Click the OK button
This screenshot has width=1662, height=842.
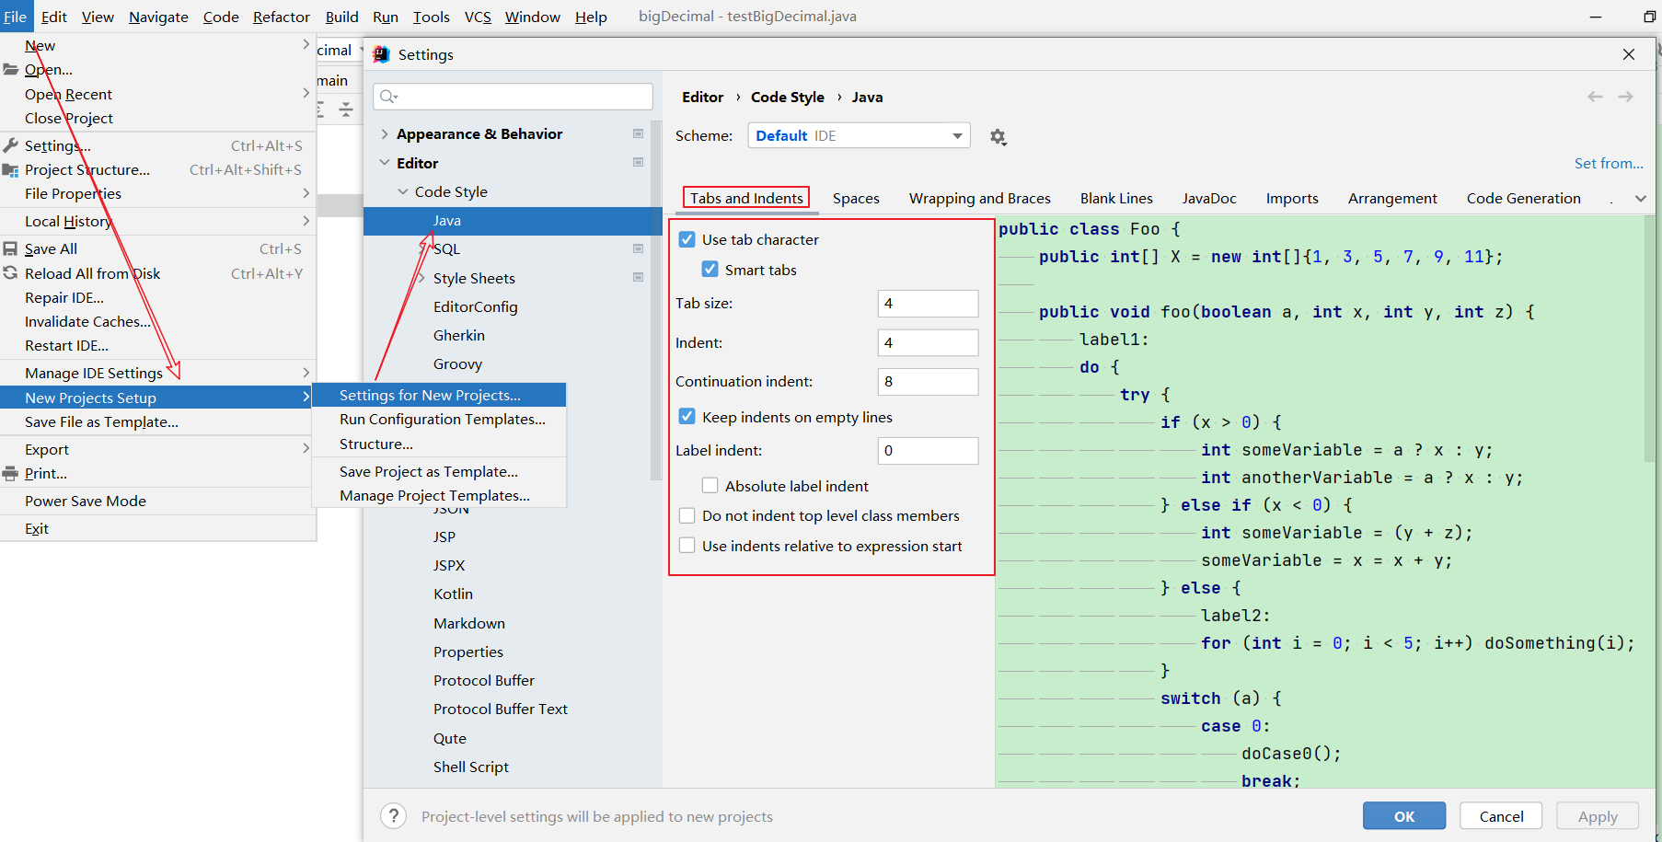tap(1404, 816)
